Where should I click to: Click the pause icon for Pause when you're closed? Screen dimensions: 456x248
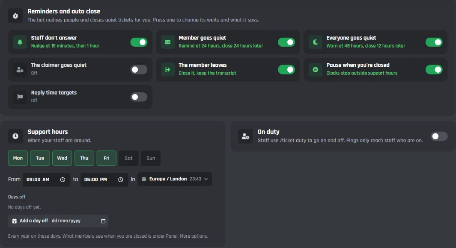315,69
